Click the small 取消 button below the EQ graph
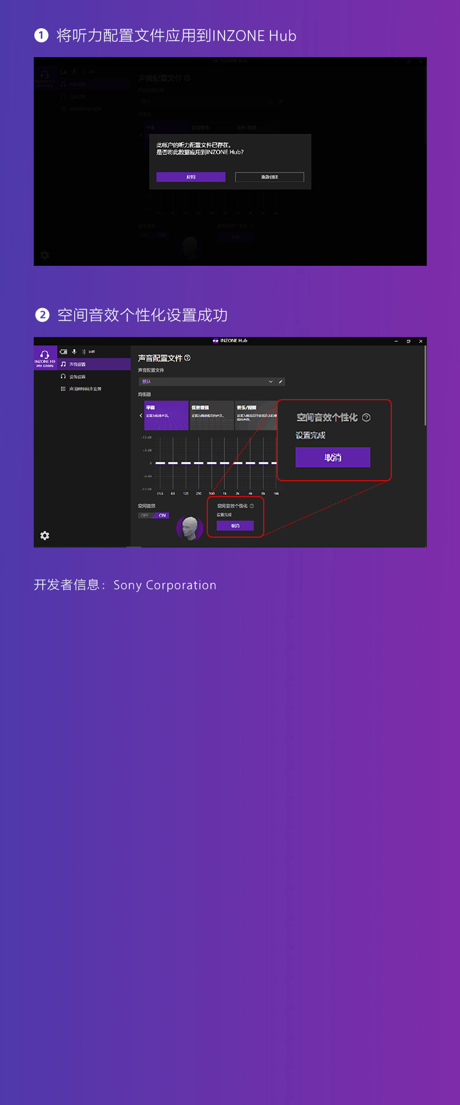460x1105 pixels. pyautogui.click(x=235, y=525)
